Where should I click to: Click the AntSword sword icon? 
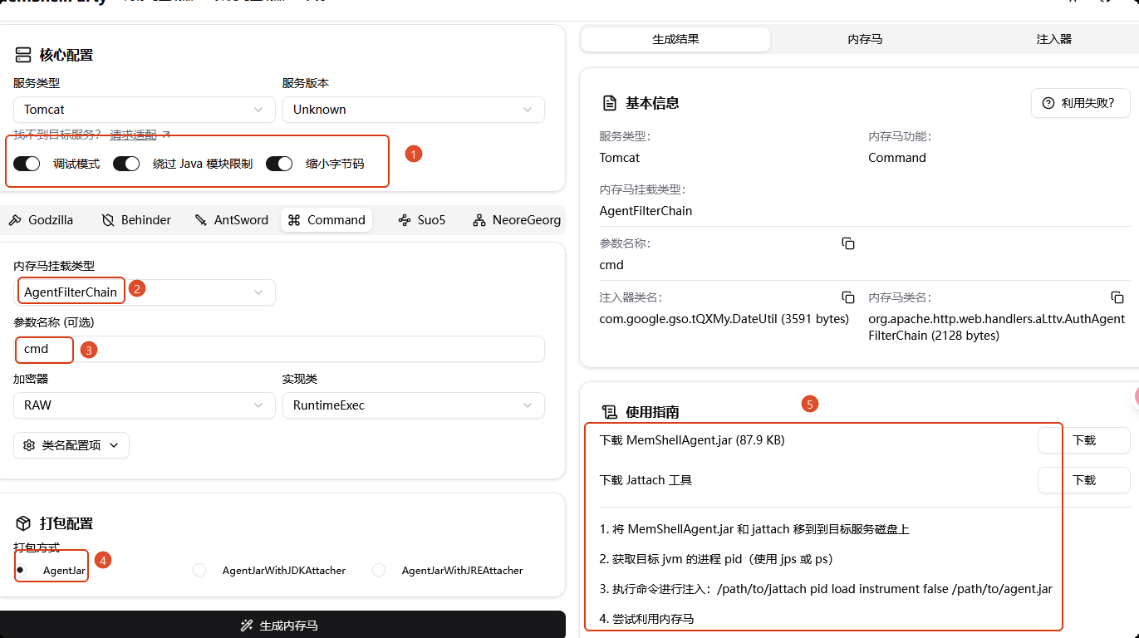coord(201,220)
